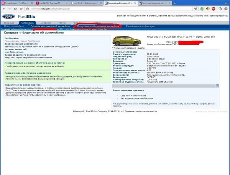Open the downloads arrow icon
The image size is (230, 175).
tap(220, 9)
